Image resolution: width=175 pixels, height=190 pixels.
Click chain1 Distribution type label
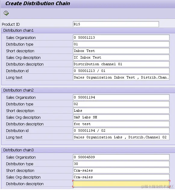(x=20, y=44)
